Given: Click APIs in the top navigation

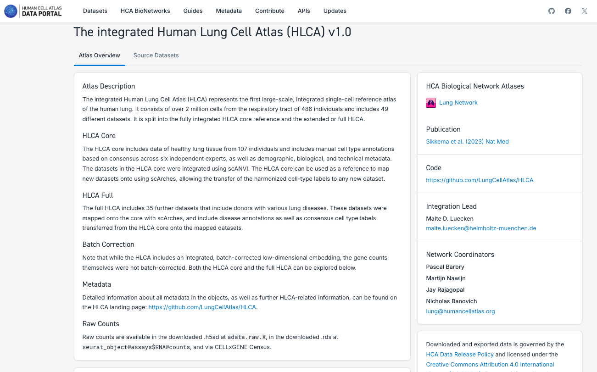Looking at the screenshot, I should [x=304, y=11].
